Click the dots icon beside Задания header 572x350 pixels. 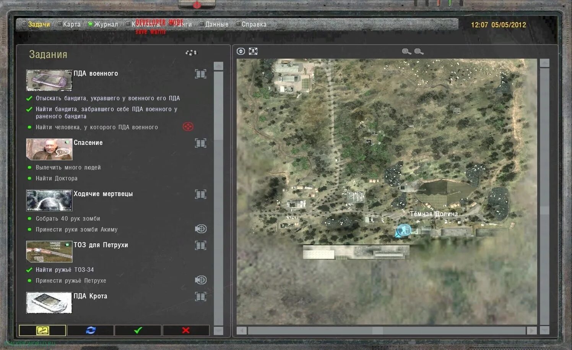191,53
